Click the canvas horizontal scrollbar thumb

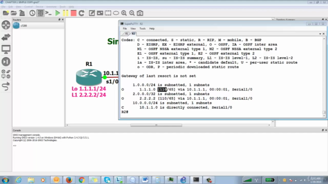[156, 125]
